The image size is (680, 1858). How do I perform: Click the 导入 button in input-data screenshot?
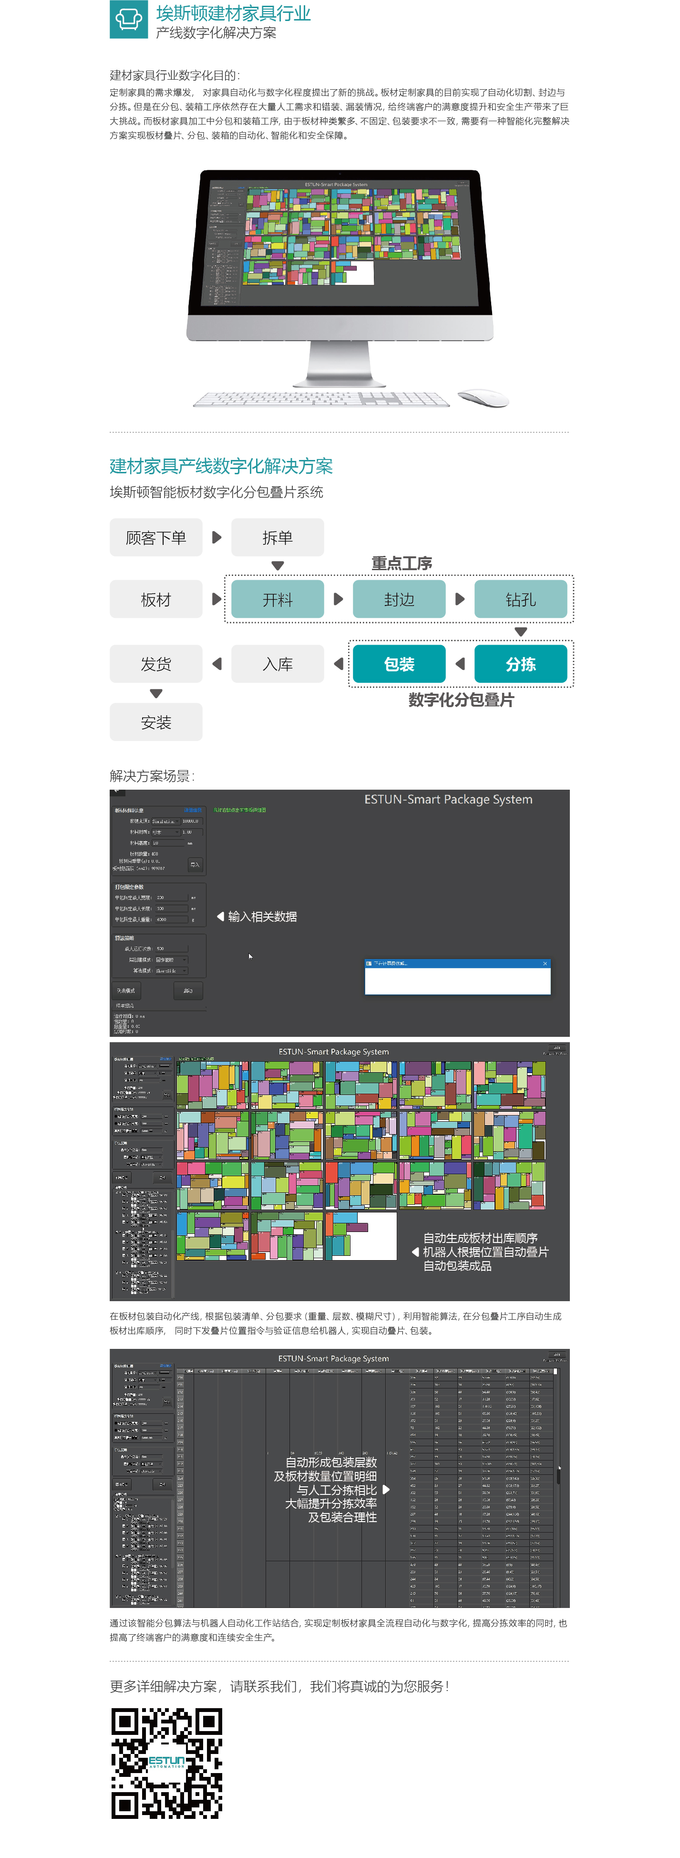(196, 864)
